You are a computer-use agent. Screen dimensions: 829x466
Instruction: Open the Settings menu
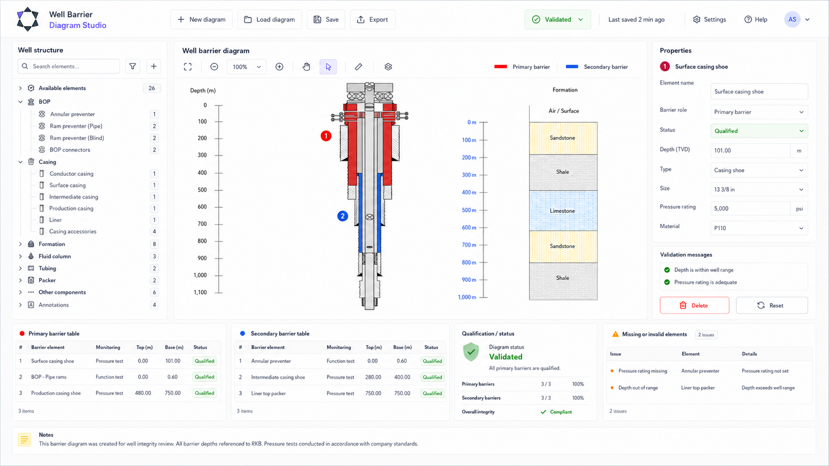(710, 20)
